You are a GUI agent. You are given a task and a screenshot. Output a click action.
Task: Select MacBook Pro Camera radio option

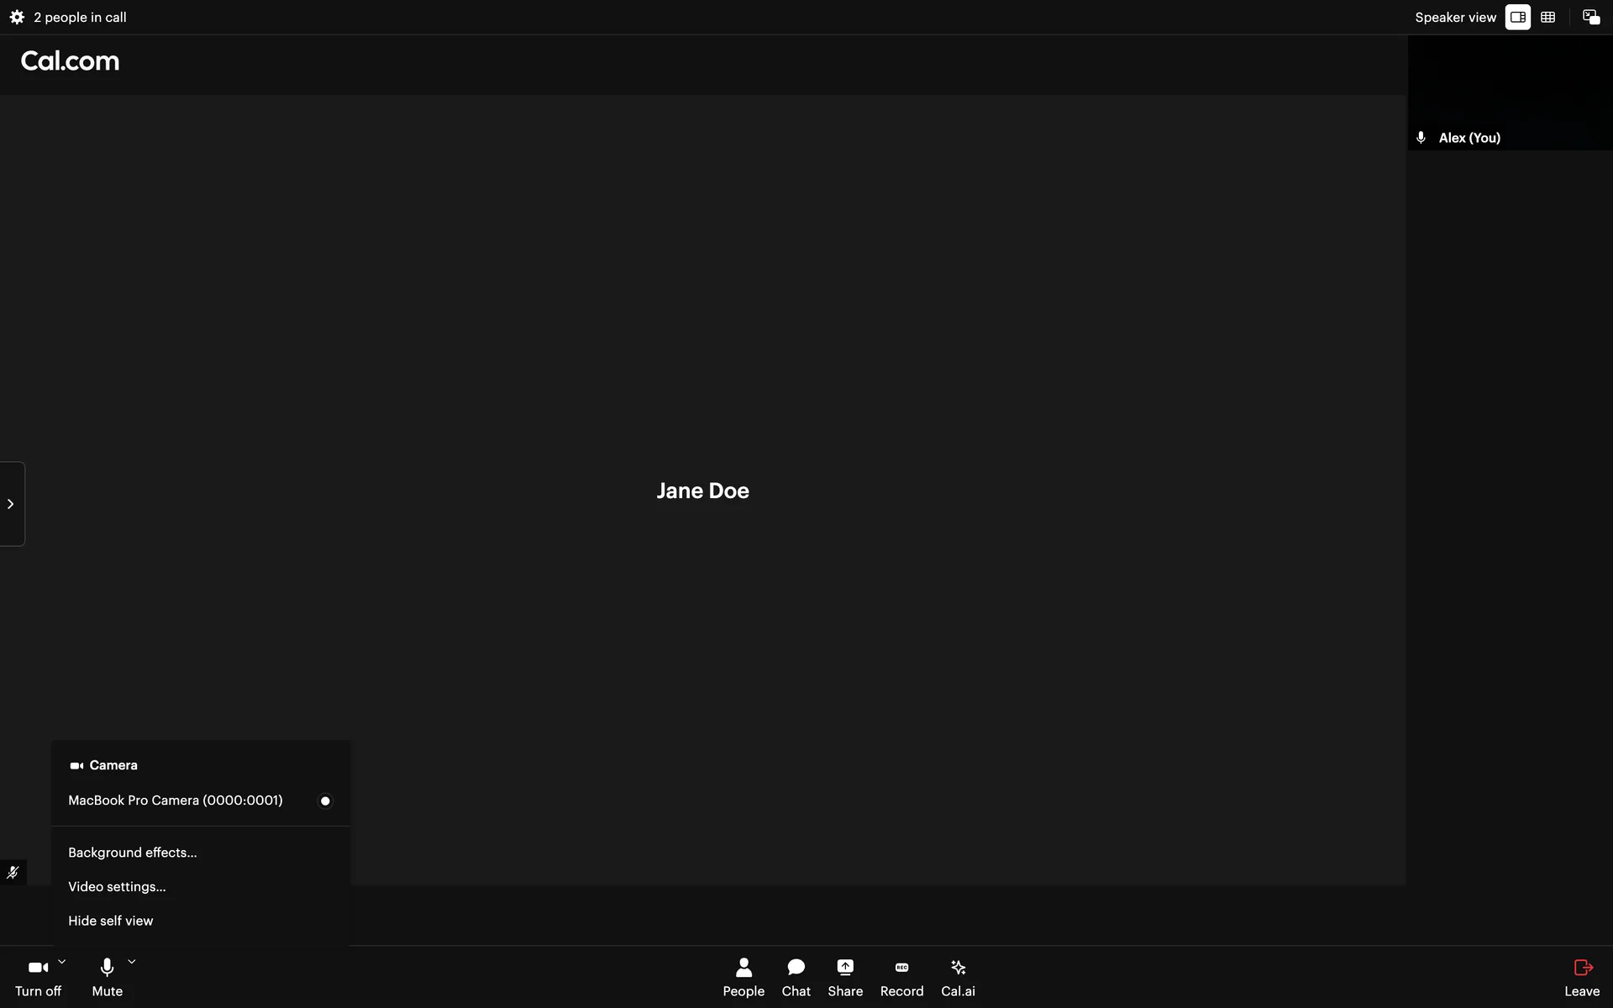coord(325,801)
